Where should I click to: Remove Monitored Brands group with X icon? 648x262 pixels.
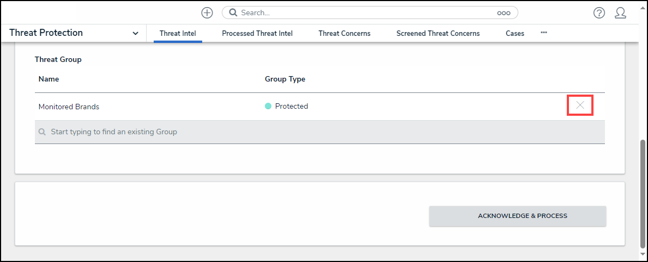580,105
